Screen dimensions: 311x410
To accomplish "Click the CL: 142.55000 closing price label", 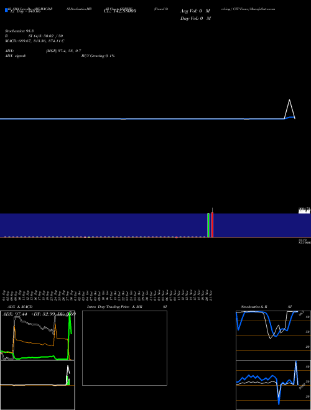I will pyautogui.click(x=120, y=11).
